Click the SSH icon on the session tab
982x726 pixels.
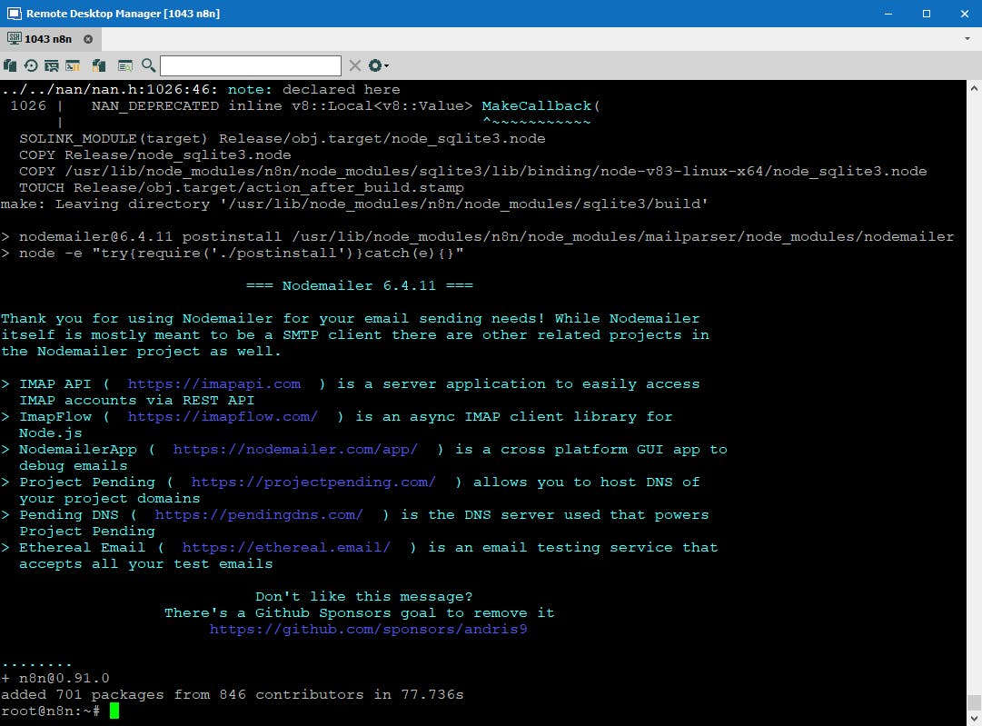click(14, 38)
